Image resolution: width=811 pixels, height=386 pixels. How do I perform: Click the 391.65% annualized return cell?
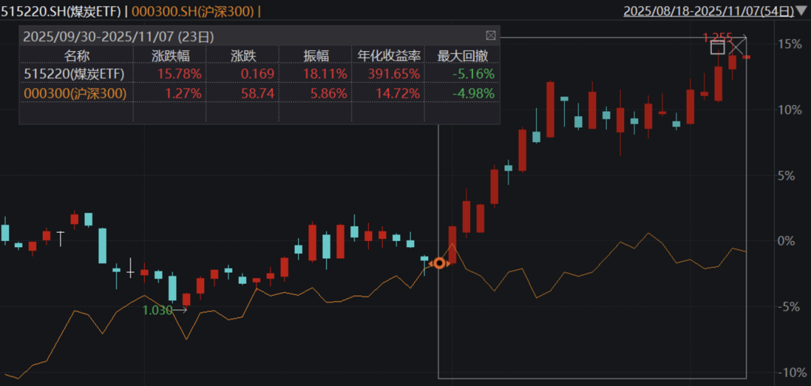coord(394,74)
